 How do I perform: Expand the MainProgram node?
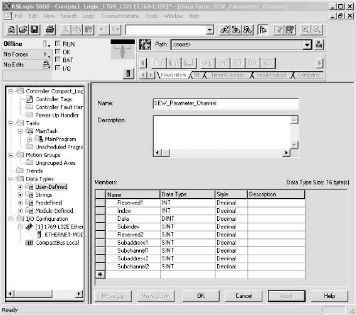coord(30,139)
